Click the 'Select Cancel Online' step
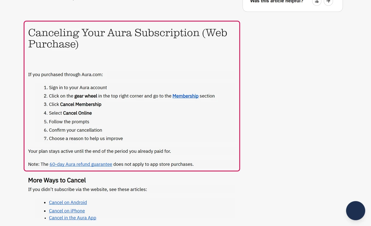371x226 pixels. pyautogui.click(x=70, y=113)
